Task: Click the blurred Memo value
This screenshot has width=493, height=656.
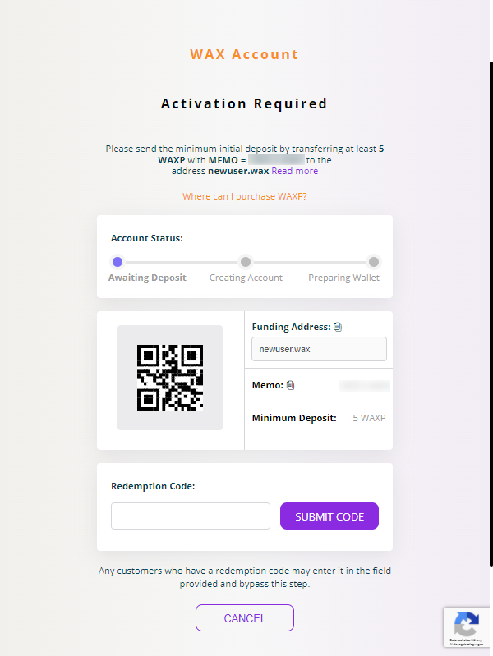Action: 364,385
